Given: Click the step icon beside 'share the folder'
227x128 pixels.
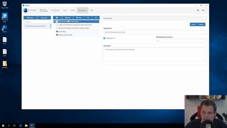Looking at the screenshot, I should click(57, 28).
